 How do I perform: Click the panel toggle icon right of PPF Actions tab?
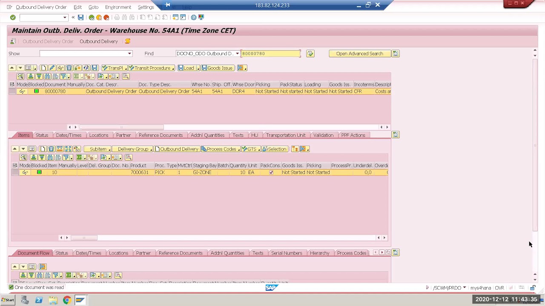click(x=395, y=135)
